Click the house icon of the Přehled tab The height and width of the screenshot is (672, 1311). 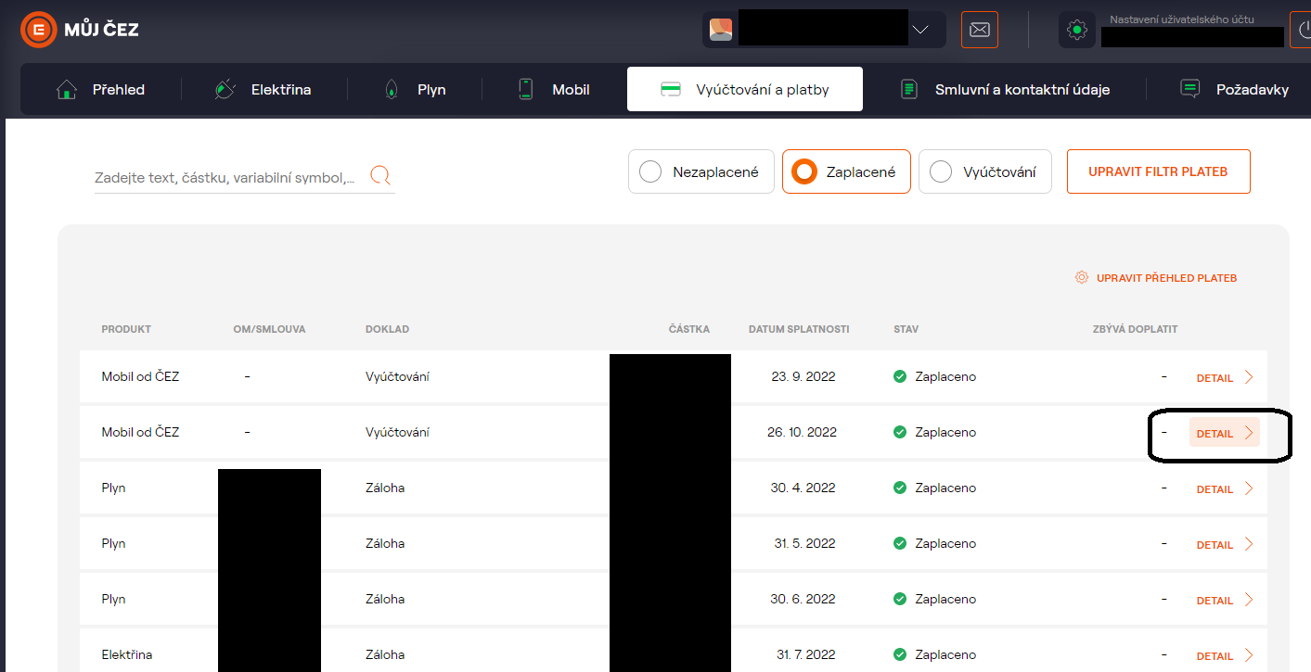[67, 89]
